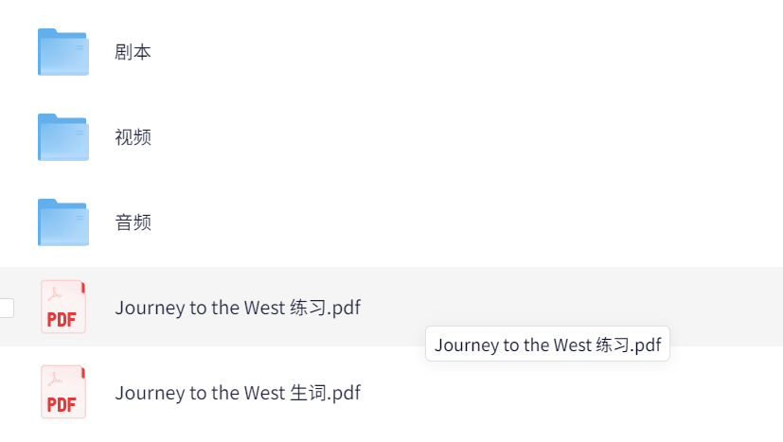Click the PDF icon for 练习.pdf
The height and width of the screenshot is (442, 783).
pos(63,307)
